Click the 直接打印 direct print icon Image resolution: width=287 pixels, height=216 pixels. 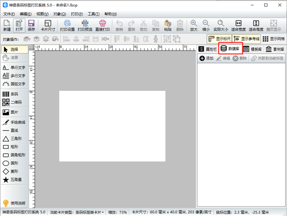(102, 26)
